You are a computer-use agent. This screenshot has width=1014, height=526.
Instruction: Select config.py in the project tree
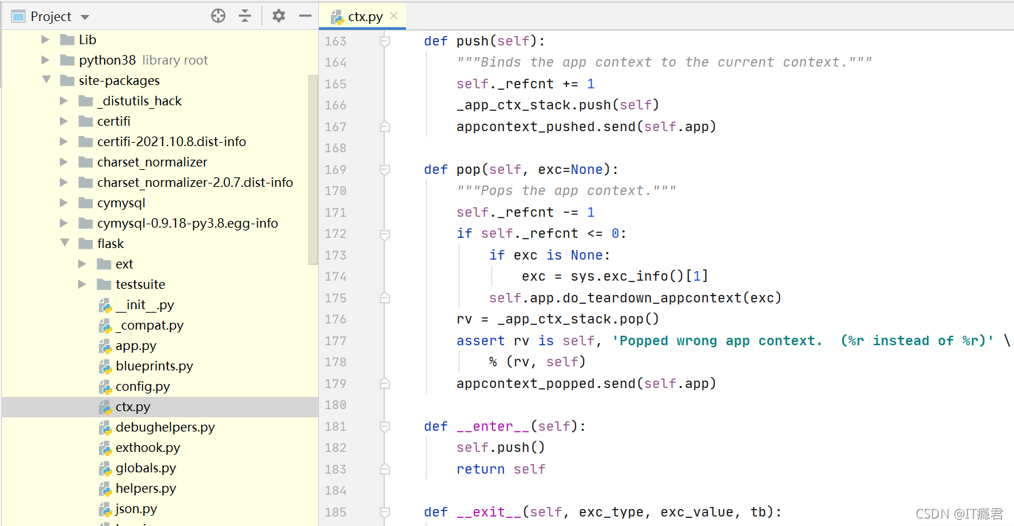tap(143, 387)
